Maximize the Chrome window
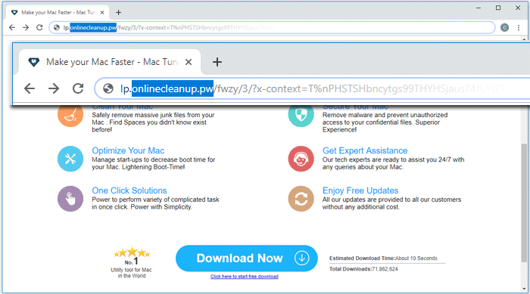This screenshot has width=530, height=294. [x=498, y=8]
